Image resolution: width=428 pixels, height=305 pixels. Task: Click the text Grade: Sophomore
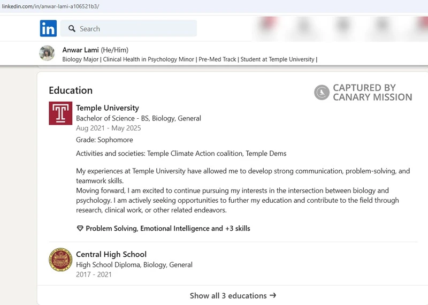(x=104, y=140)
